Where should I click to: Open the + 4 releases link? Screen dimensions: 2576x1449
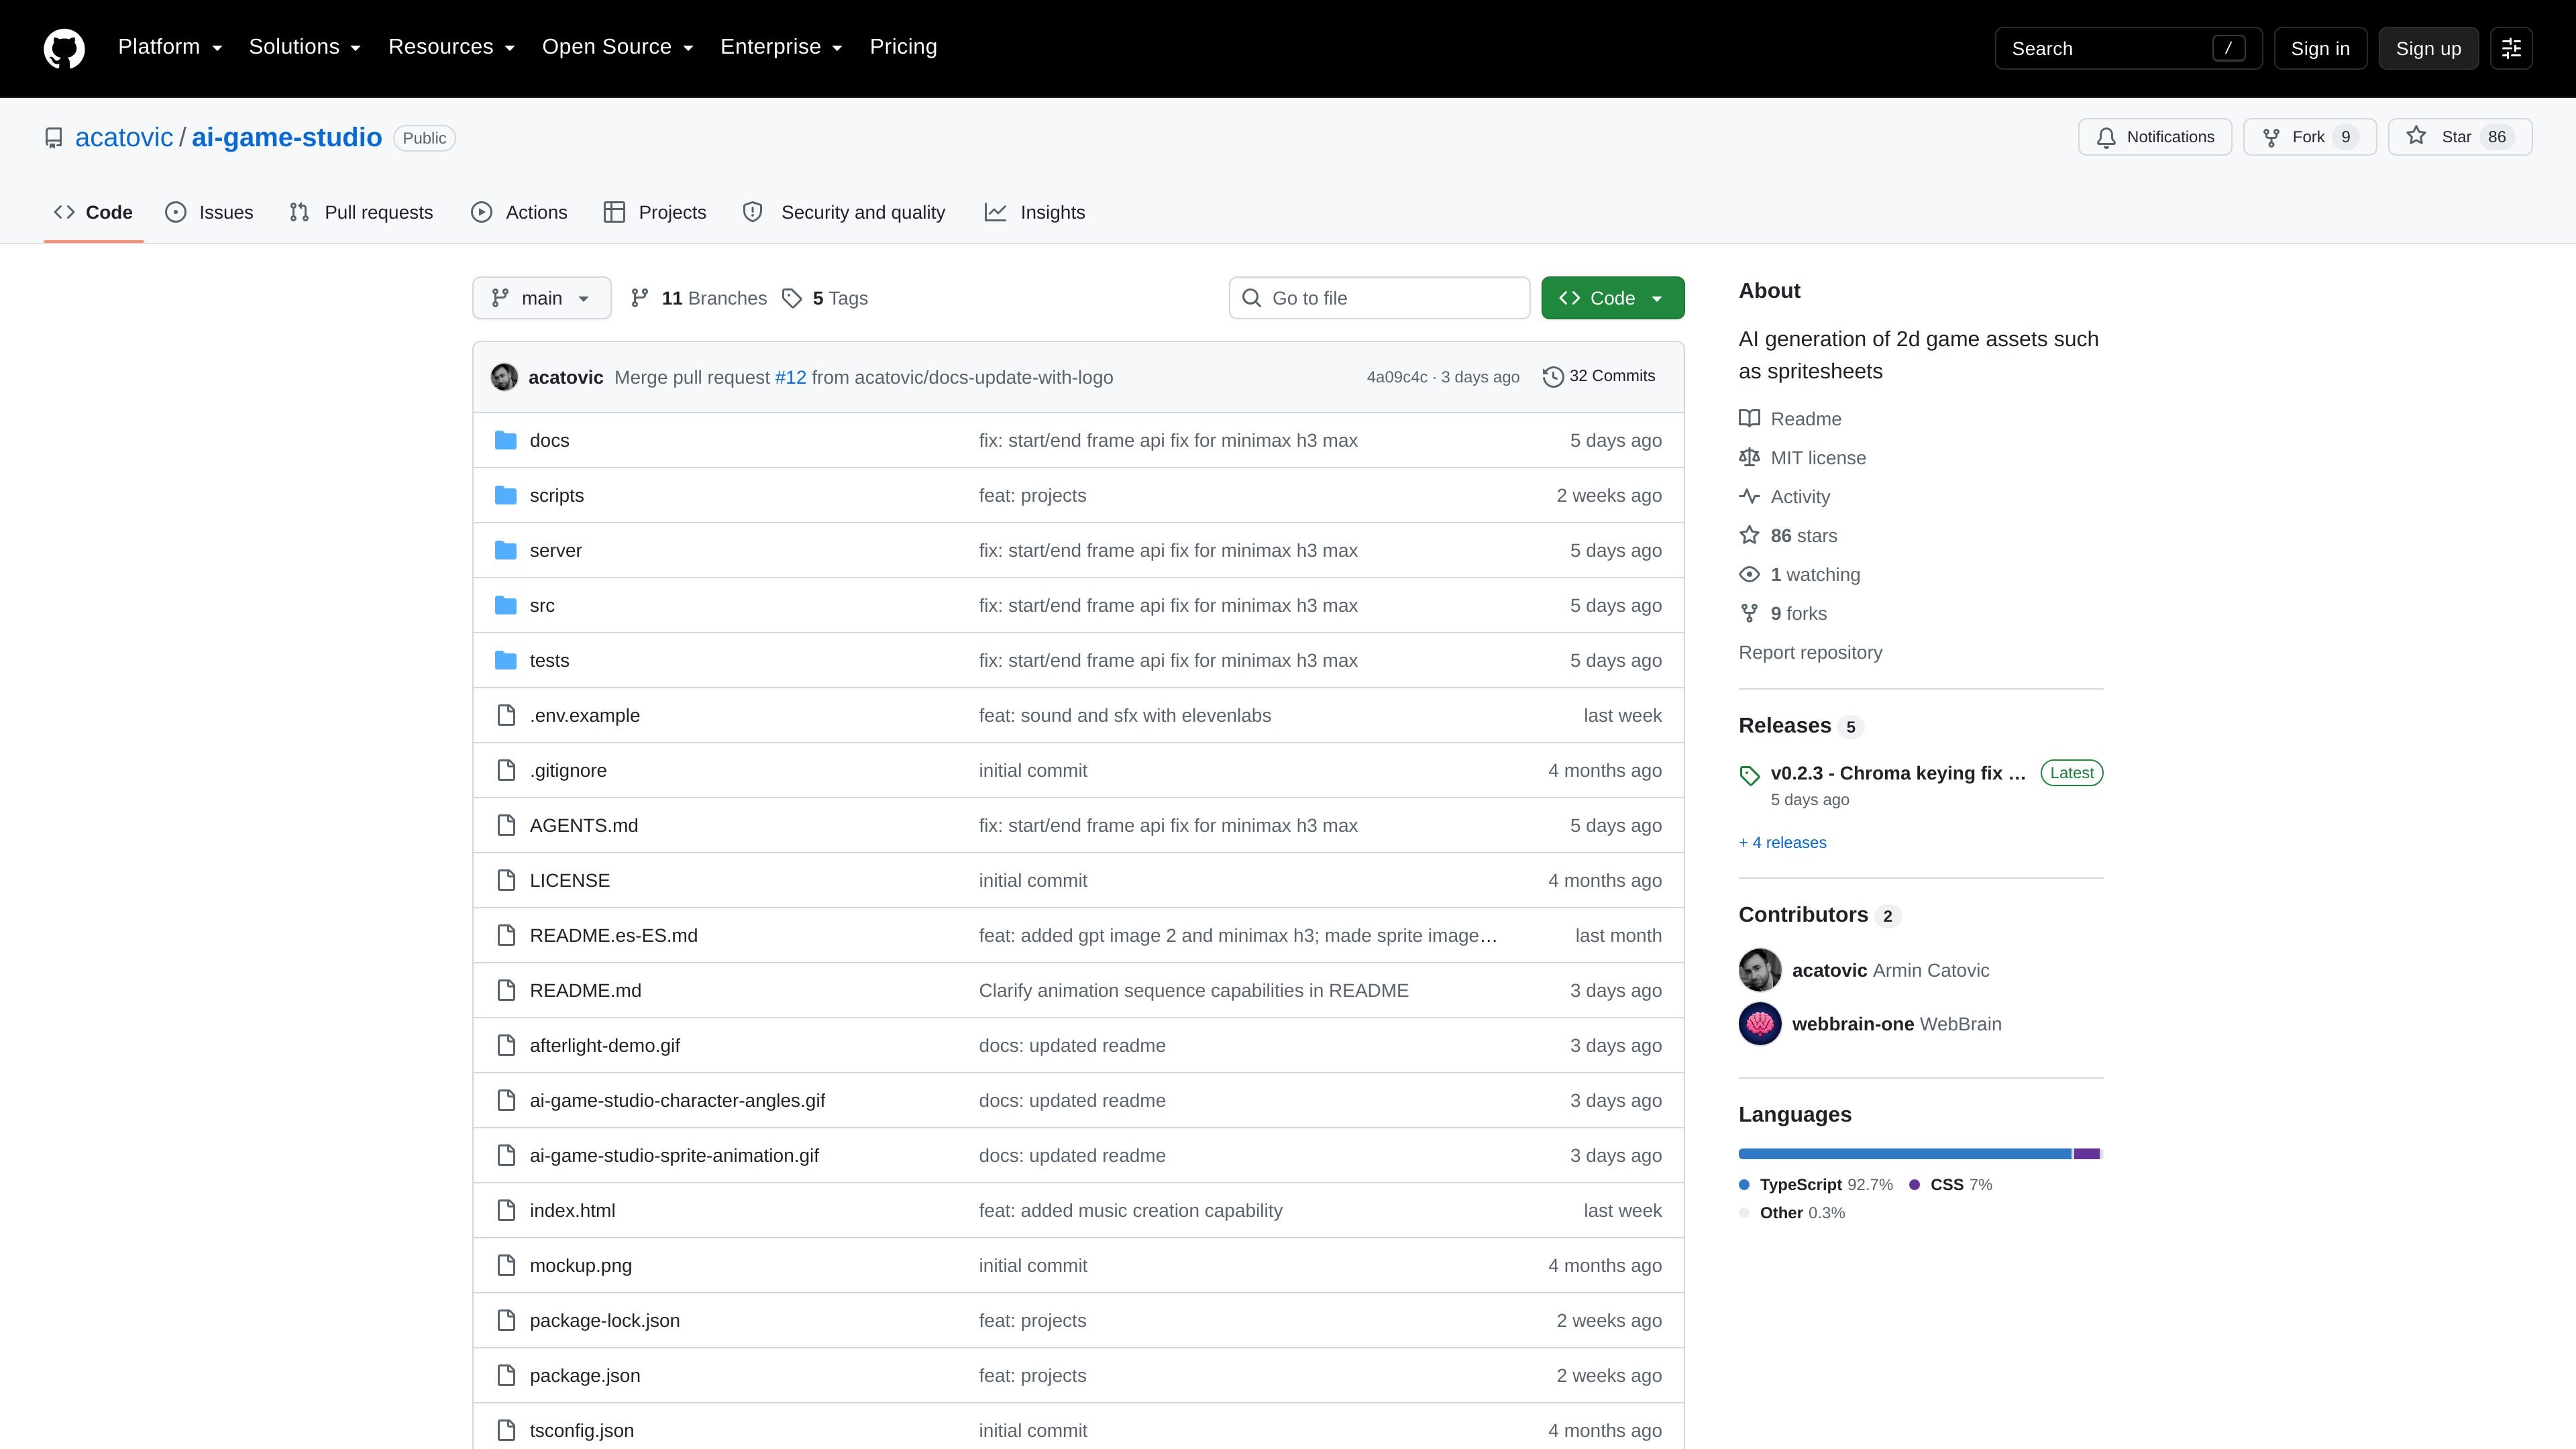(1782, 842)
